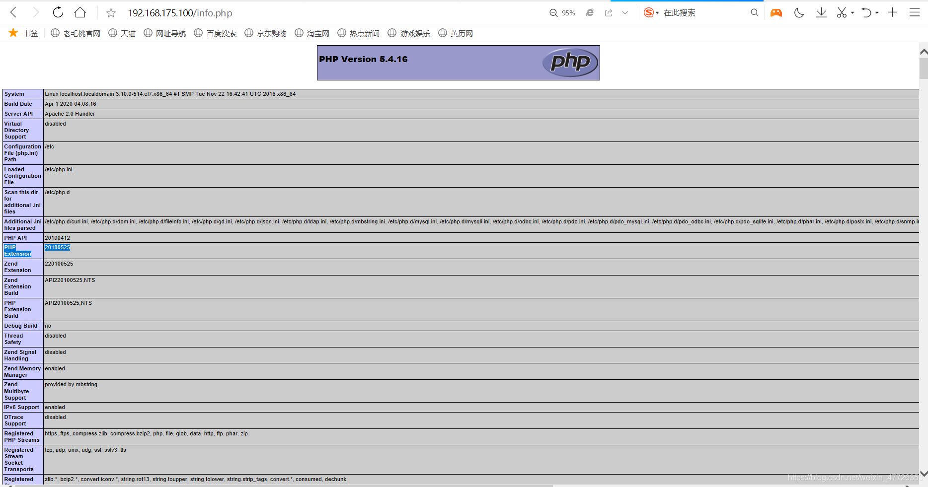Viewport: 928px width, 487px height.
Task: Expand the undo closed tab dropdown arrow
Action: point(877,13)
